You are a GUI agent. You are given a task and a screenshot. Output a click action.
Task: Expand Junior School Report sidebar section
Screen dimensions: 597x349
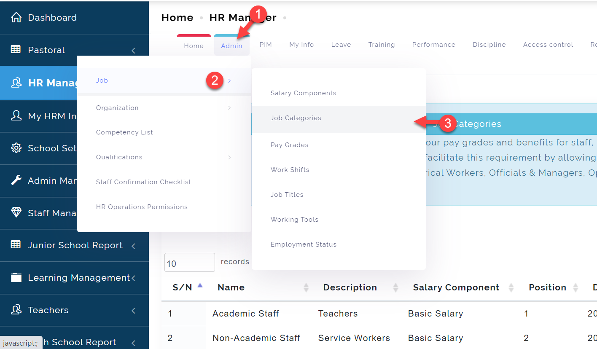(133, 246)
